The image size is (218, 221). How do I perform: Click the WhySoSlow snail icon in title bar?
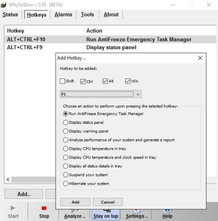4,4
